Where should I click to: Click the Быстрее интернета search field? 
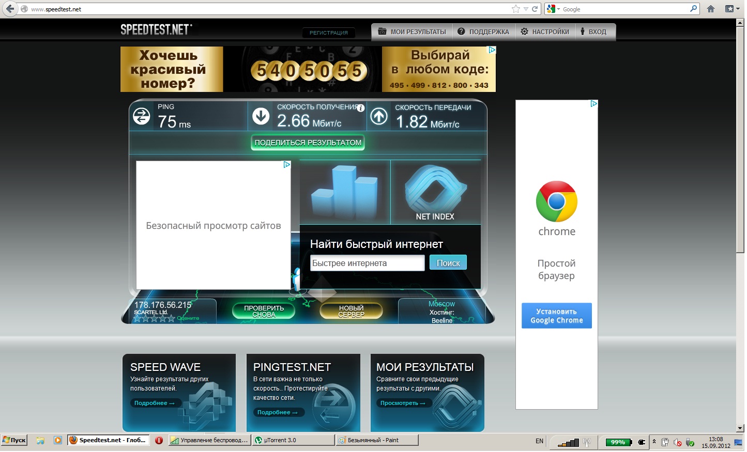pyautogui.click(x=367, y=263)
